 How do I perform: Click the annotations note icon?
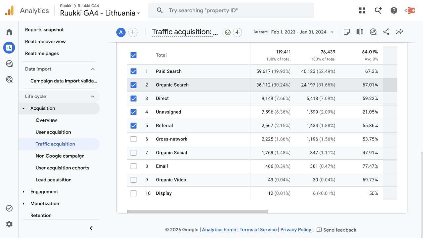(x=347, y=32)
